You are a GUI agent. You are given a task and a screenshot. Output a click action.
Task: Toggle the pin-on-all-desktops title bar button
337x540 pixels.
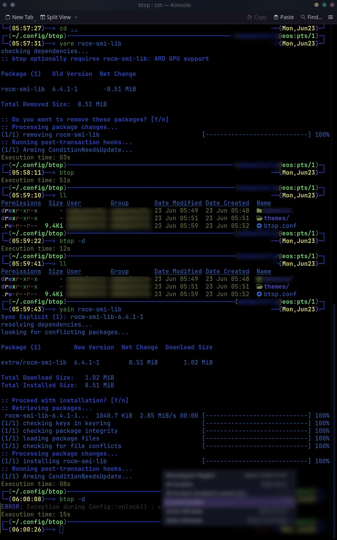tap(13, 5)
